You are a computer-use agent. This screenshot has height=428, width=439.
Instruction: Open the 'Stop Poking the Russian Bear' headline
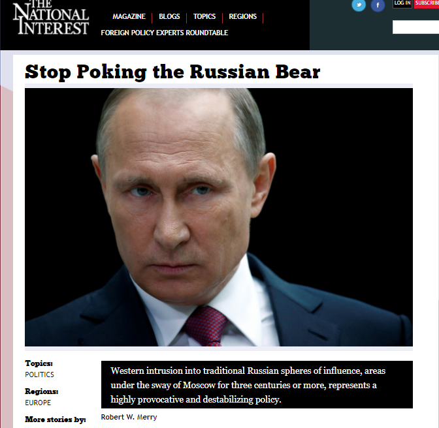tap(172, 72)
